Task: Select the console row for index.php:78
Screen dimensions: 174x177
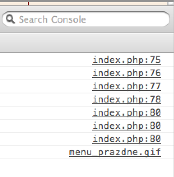Action: pos(87,100)
